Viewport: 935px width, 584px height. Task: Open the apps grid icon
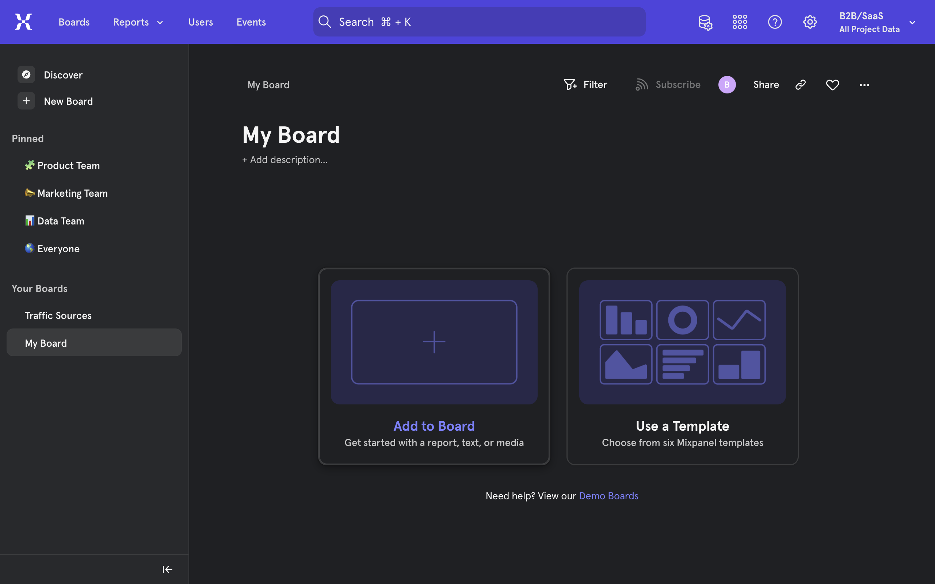click(740, 22)
